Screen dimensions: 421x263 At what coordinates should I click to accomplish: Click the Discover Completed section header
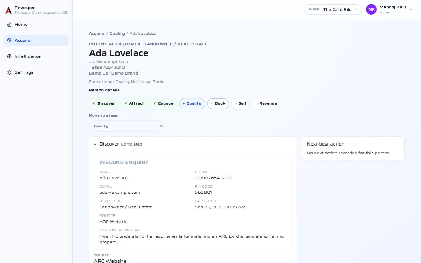coord(118,144)
